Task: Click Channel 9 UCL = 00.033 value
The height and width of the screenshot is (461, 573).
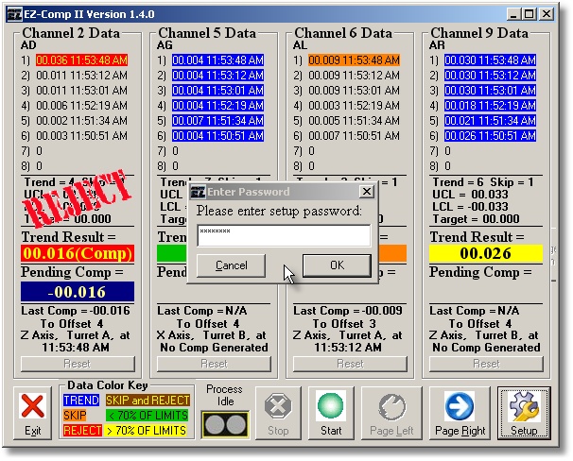Action: click(x=470, y=195)
